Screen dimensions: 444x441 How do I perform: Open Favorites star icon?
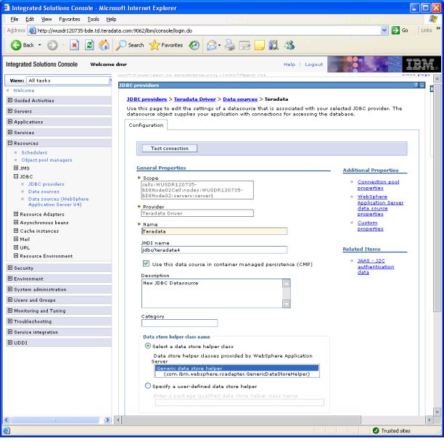(x=155, y=45)
